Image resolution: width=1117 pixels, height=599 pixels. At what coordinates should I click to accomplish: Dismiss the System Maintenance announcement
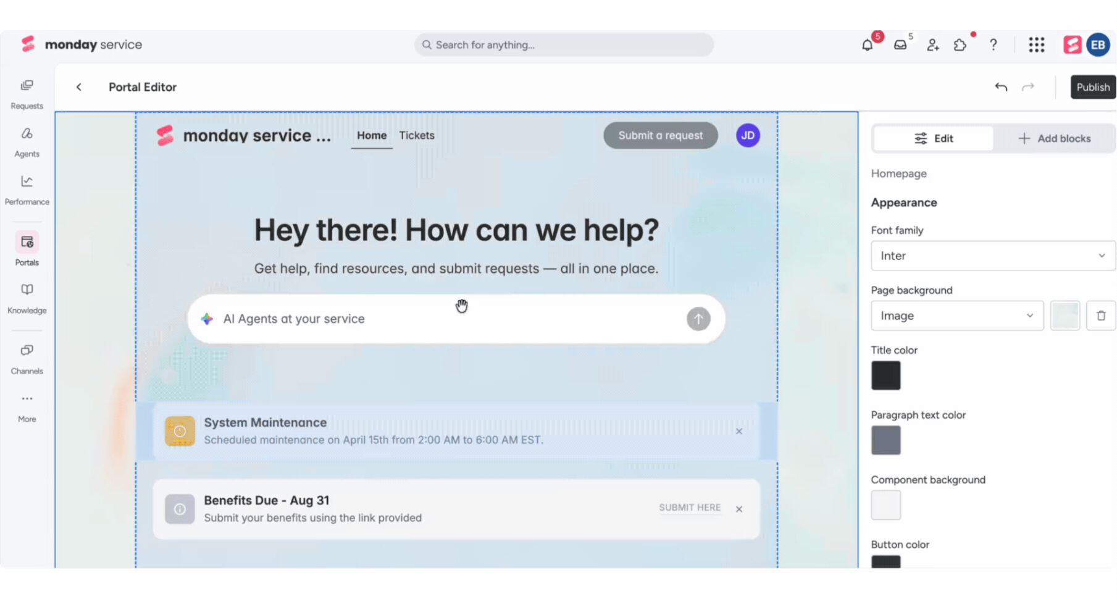[x=739, y=431]
